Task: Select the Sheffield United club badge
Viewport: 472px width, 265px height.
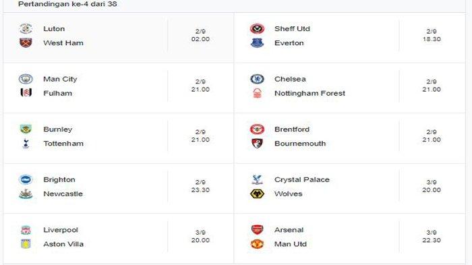Action: click(257, 28)
